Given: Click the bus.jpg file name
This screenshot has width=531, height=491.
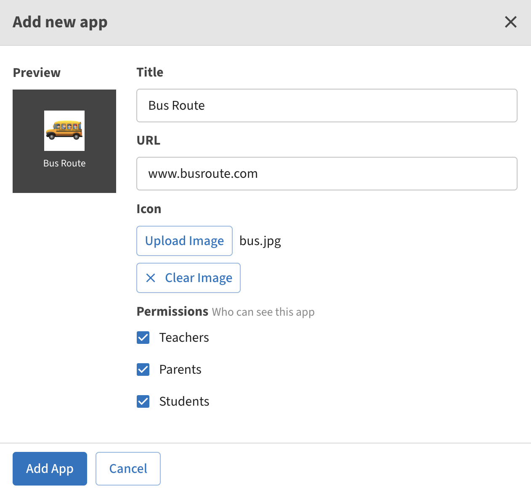Looking at the screenshot, I should (260, 241).
